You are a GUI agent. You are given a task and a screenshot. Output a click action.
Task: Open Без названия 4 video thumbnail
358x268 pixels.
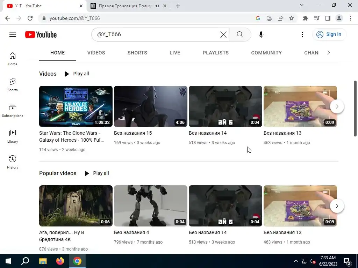(x=151, y=206)
